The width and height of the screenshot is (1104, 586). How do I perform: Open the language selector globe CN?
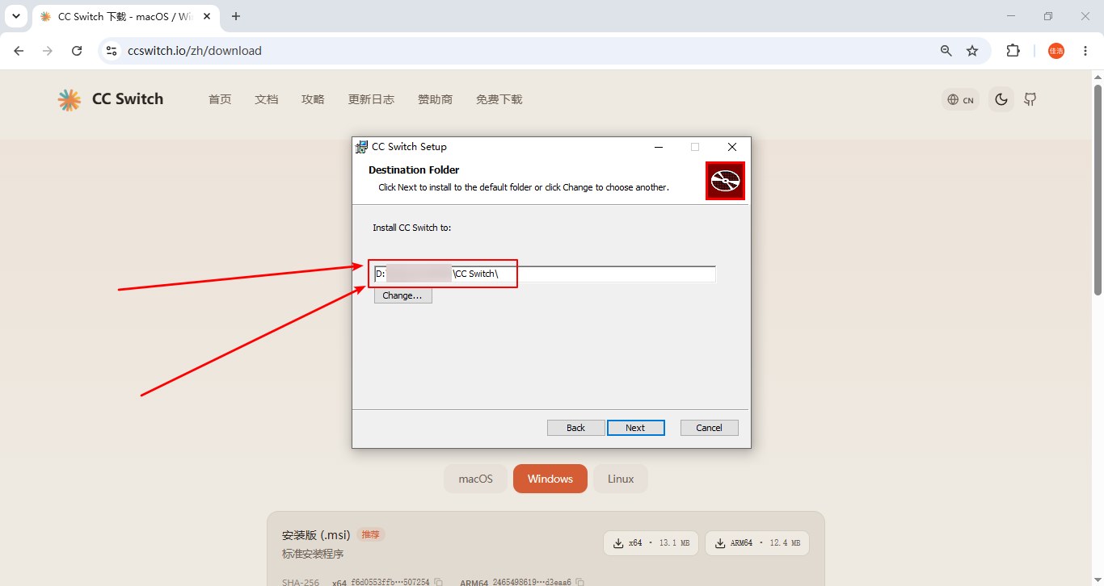pyautogui.click(x=961, y=100)
